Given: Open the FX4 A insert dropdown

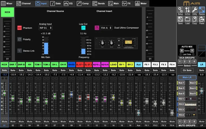Looking at the screenshot, I should 106,28.
